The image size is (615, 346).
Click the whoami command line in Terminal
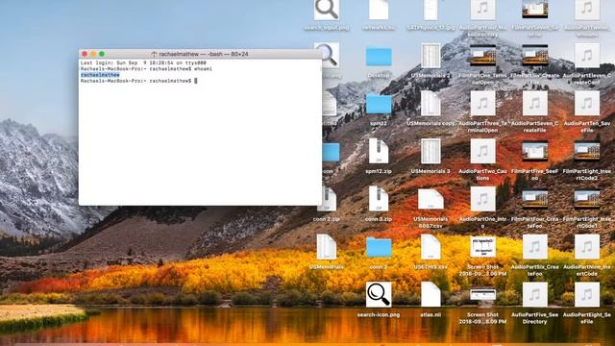tap(146, 68)
